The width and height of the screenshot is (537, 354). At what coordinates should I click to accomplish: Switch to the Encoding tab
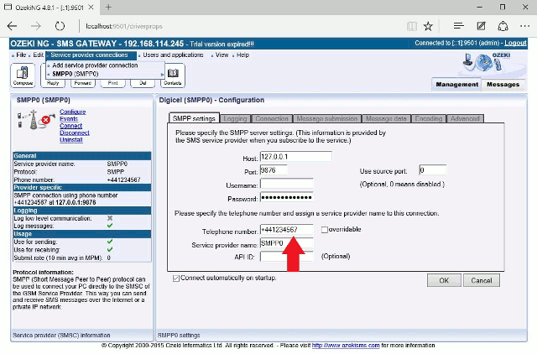[x=429, y=119]
